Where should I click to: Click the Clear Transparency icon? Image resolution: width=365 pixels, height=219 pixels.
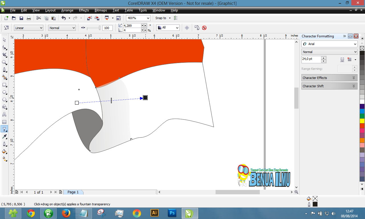coord(204,28)
